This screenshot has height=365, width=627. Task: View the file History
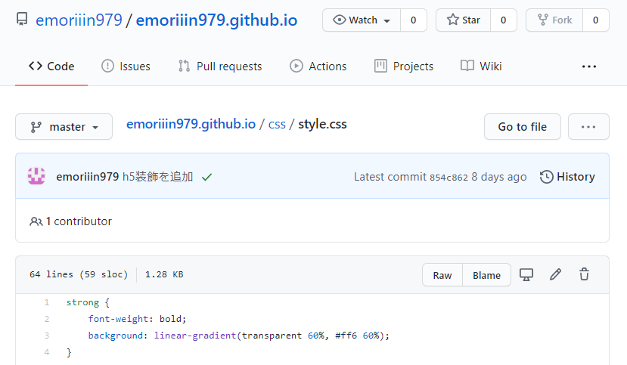click(567, 177)
